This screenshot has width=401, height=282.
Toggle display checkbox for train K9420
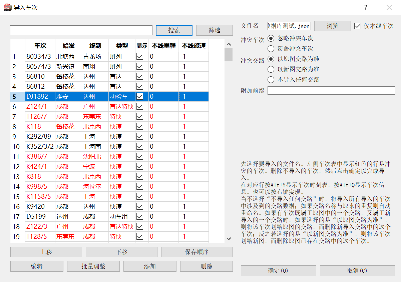140,207
